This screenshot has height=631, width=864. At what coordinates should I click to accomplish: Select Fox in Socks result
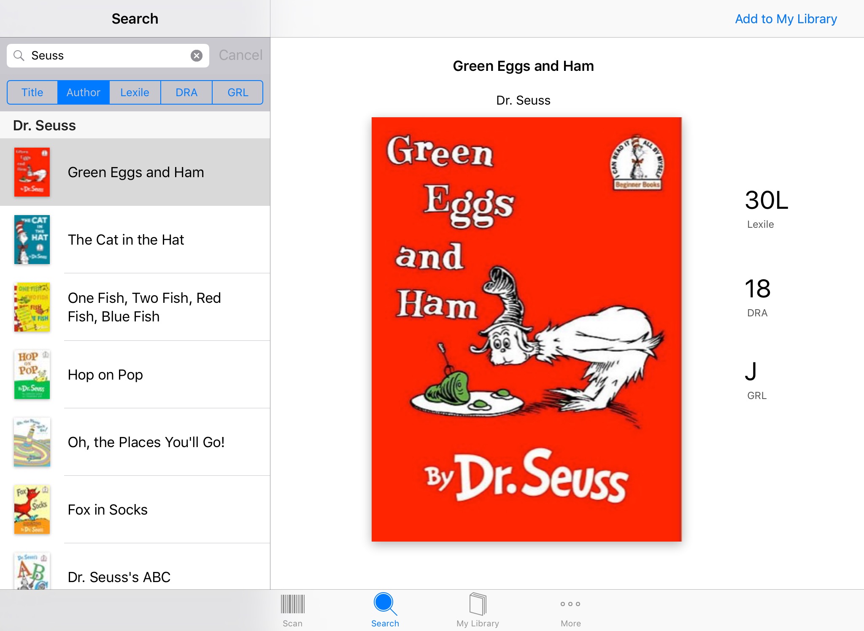pos(108,510)
